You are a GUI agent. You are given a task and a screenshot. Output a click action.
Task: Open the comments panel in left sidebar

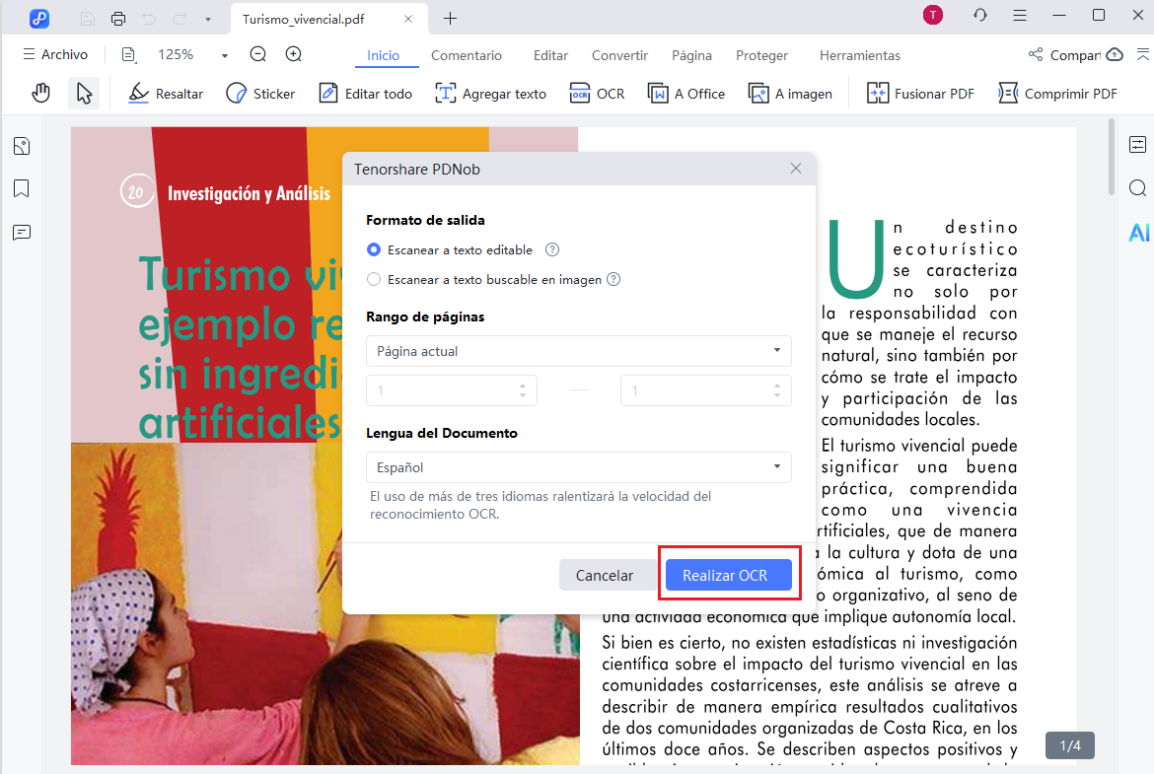(x=22, y=232)
